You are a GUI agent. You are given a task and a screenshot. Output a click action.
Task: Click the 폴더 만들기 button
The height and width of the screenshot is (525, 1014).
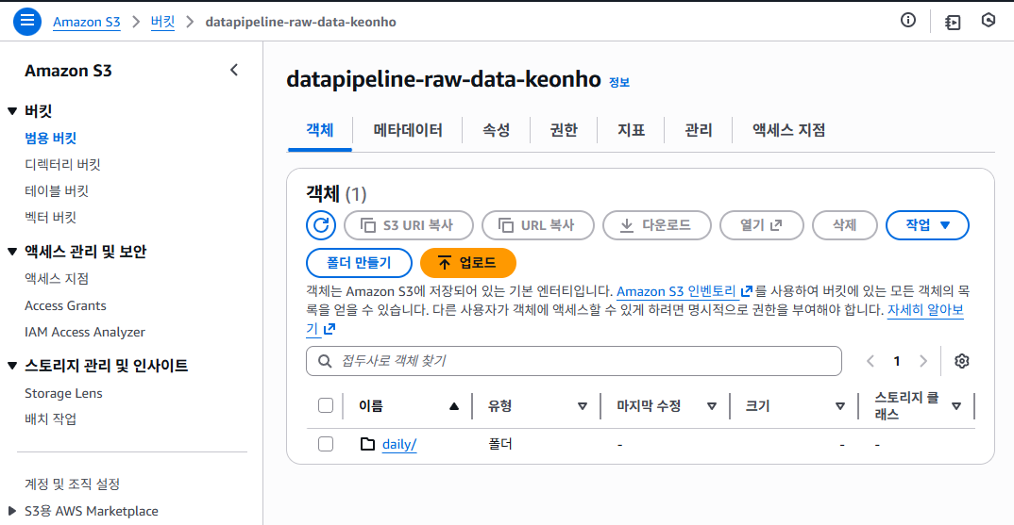click(x=359, y=263)
